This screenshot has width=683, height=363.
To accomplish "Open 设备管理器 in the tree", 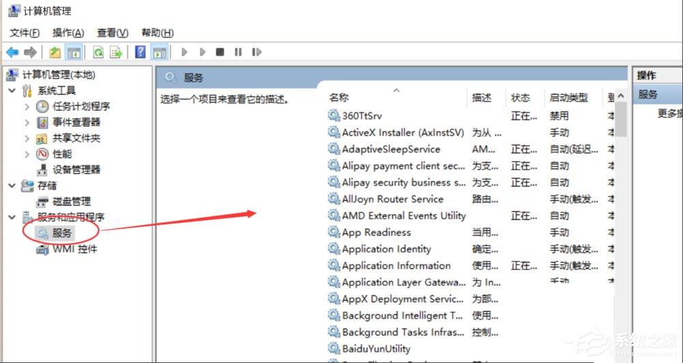I will pyautogui.click(x=76, y=170).
